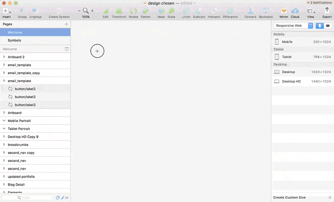The width and height of the screenshot is (334, 202).
Task: Click the Create Symbol toolbar icon
Action: [x=59, y=11]
